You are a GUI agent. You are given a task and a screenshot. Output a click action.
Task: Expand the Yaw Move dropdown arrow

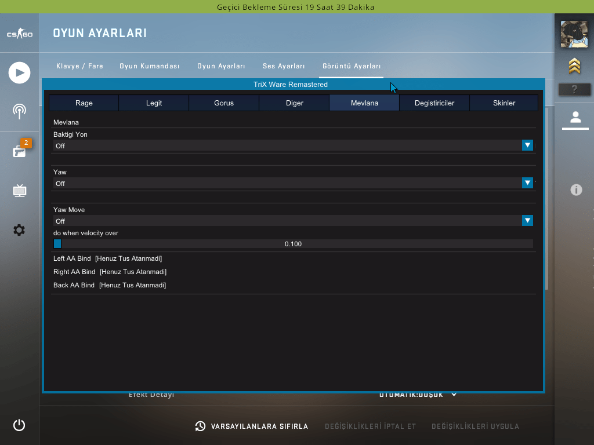point(527,221)
